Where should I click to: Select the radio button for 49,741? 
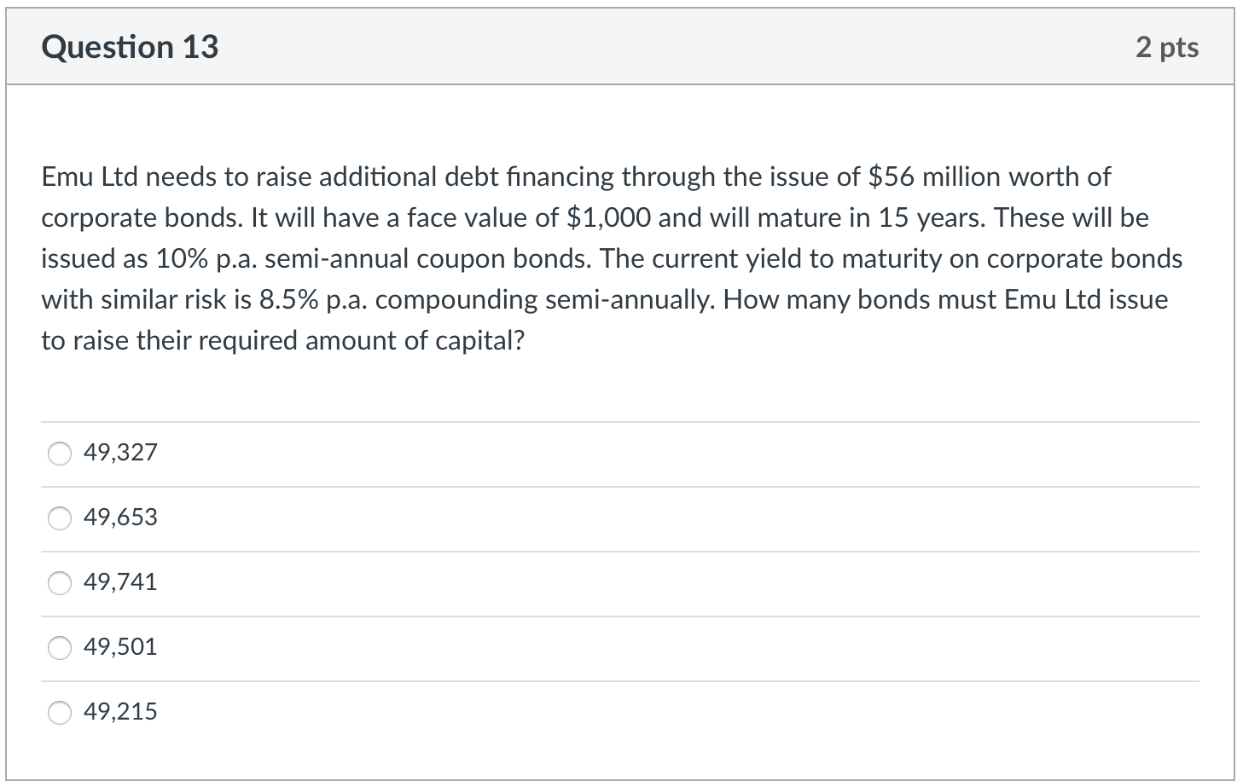click(x=59, y=583)
